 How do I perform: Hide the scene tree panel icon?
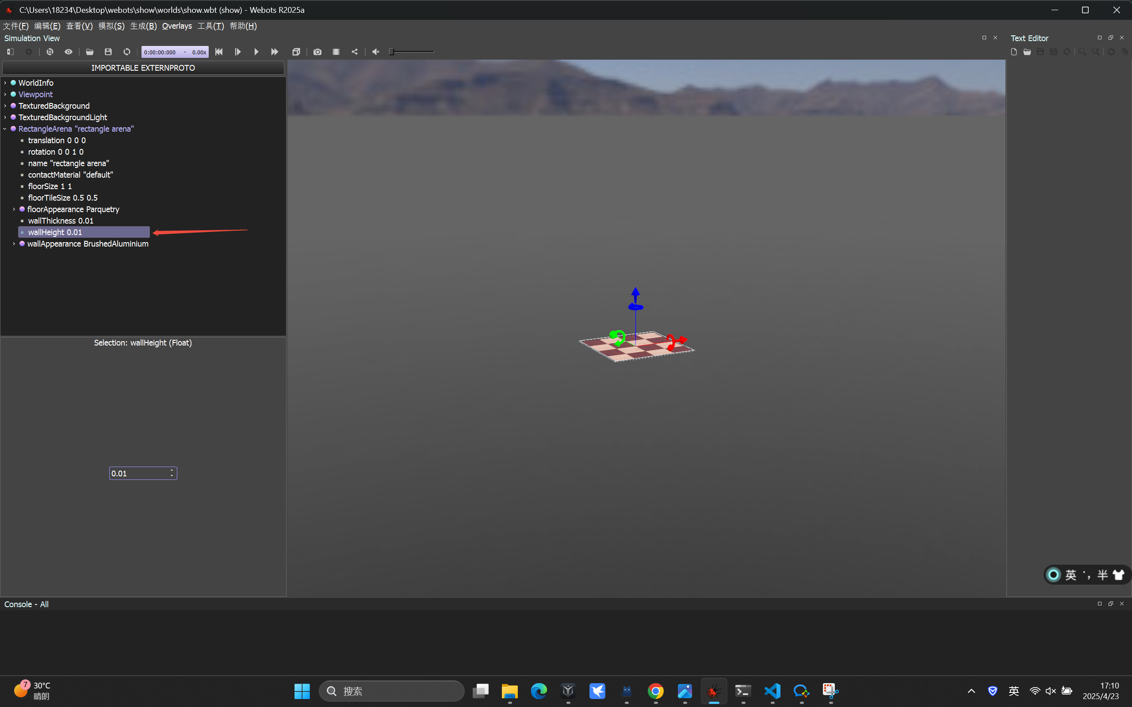[10, 52]
